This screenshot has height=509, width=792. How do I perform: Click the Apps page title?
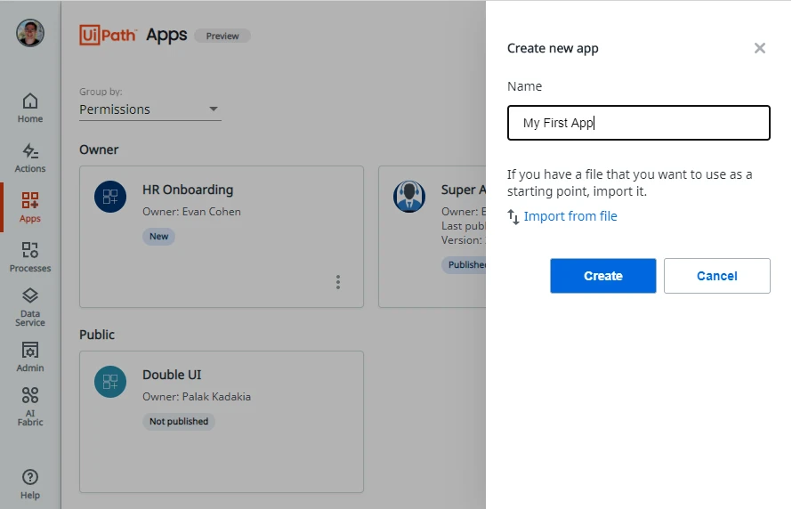point(166,36)
